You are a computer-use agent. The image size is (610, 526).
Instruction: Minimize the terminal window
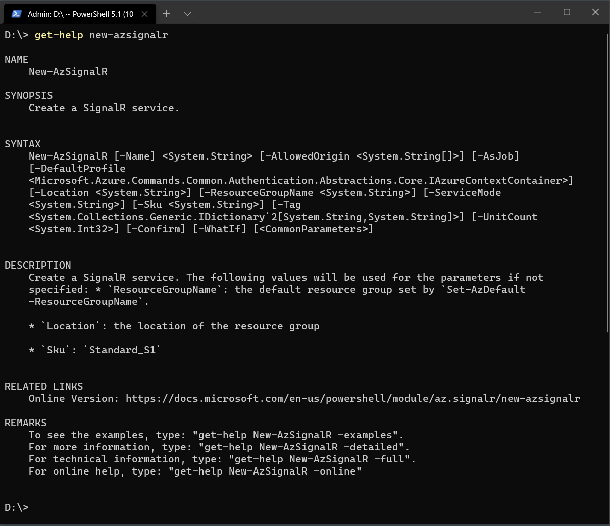coord(537,12)
